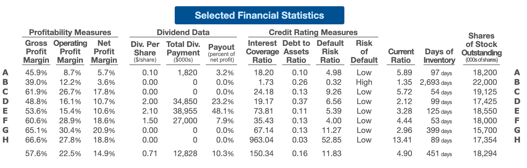
Task: Select the average current ratio value 4.90
Action: click(404, 154)
